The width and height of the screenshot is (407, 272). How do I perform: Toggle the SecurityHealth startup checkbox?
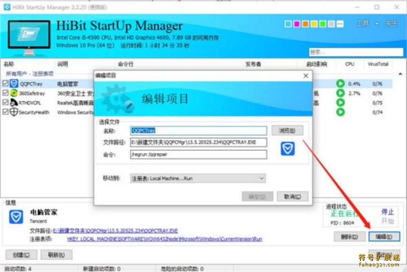pyautogui.click(x=6, y=112)
